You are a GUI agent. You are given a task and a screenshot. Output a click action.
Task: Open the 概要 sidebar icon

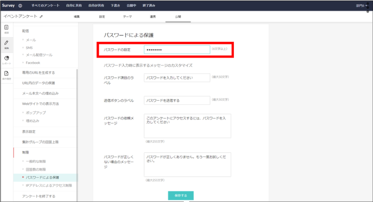click(6, 29)
